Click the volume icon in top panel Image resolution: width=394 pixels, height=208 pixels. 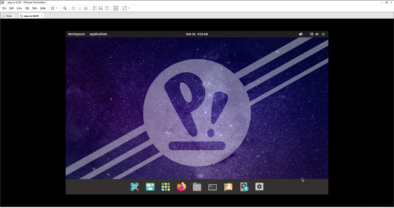[x=317, y=34]
